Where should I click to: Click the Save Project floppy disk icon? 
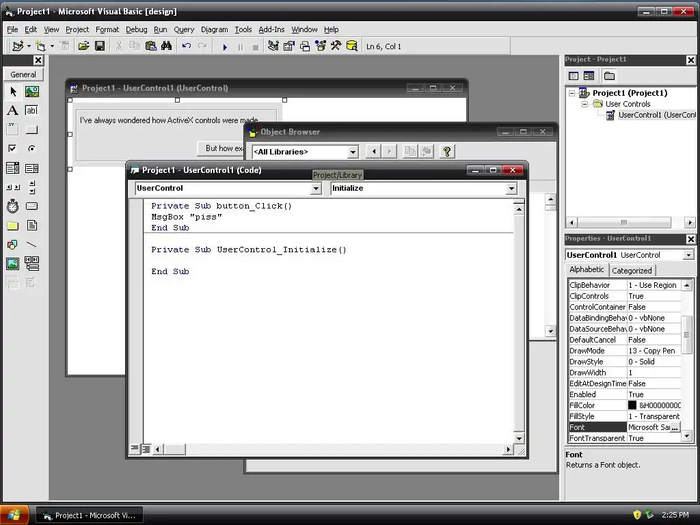click(x=100, y=46)
